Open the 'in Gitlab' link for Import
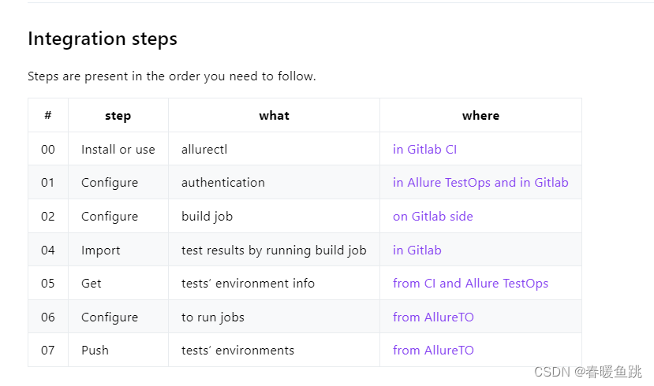This screenshot has width=654, height=386. pos(417,251)
